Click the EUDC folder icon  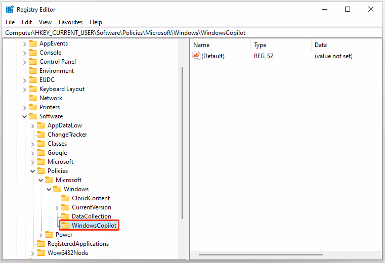point(33,80)
